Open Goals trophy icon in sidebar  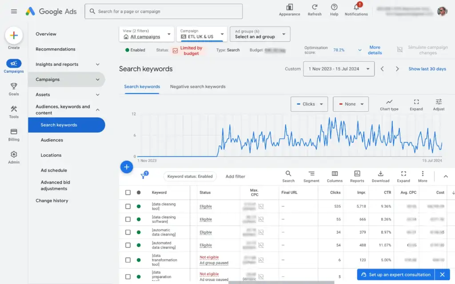pyautogui.click(x=14, y=86)
